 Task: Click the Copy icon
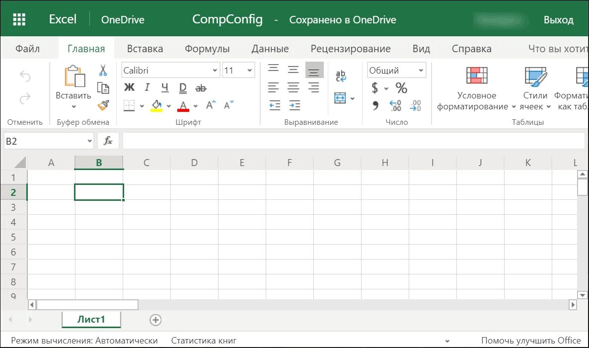(103, 87)
